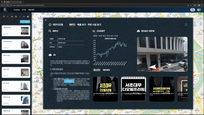This screenshot has height=115, width=204.
Task: Select the 30.03 area chart option
Action: (95, 36)
